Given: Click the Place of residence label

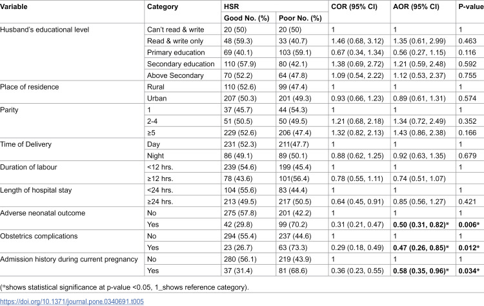Looking at the screenshot, I should pos(29,87).
